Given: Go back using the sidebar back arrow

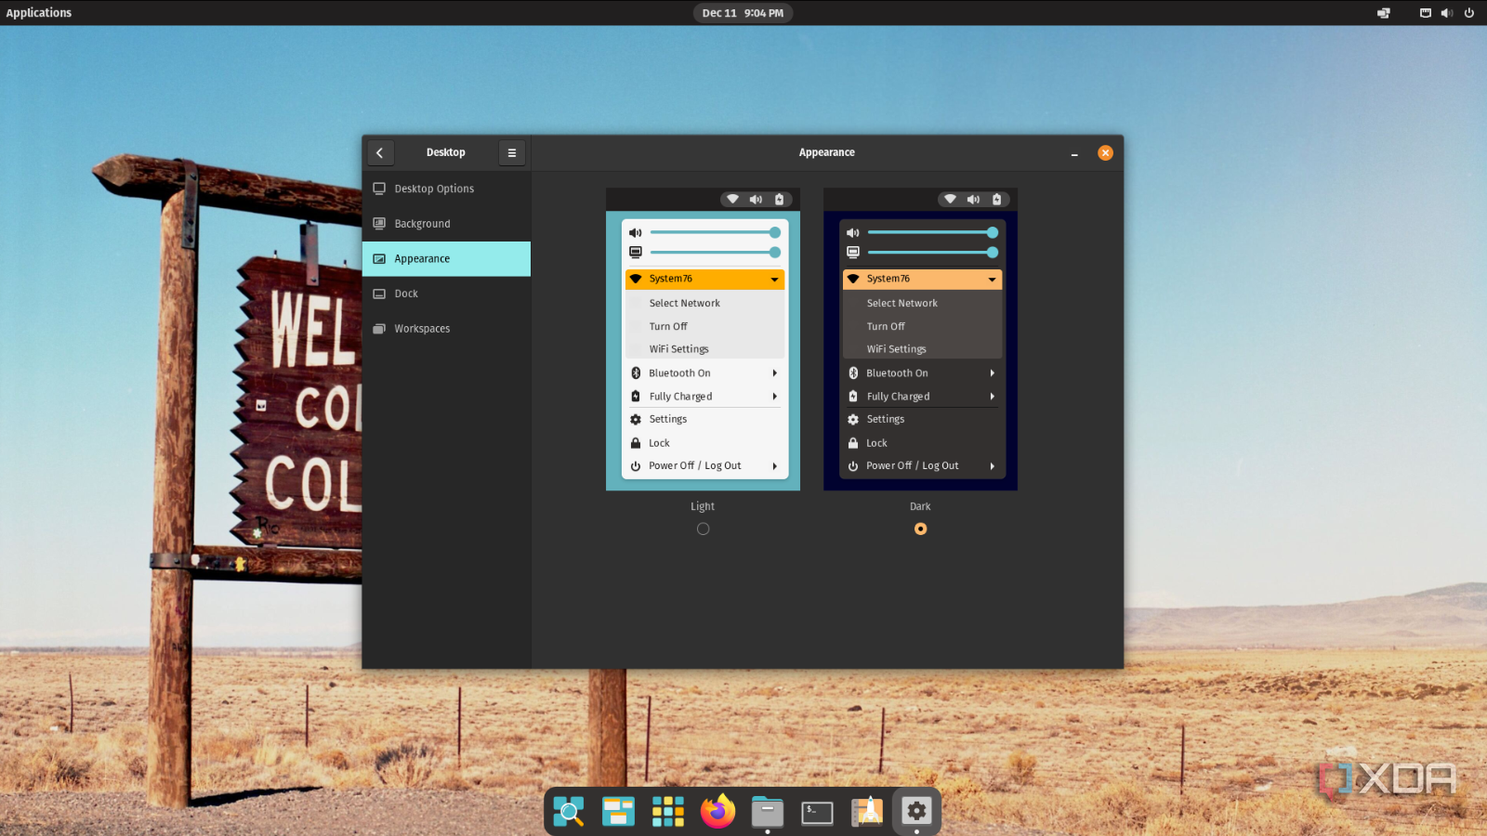Looking at the screenshot, I should (x=380, y=153).
